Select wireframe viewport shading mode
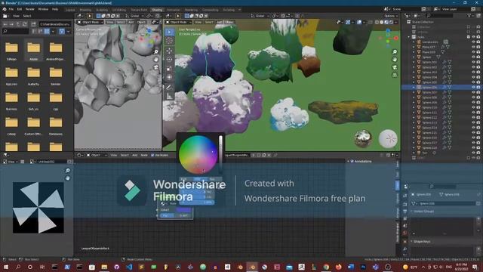483x272 pixels. click(x=377, y=22)
